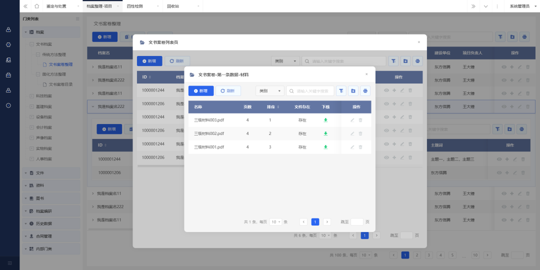
Task: Click the print icon in 材料 dialog
Action: 365,91
